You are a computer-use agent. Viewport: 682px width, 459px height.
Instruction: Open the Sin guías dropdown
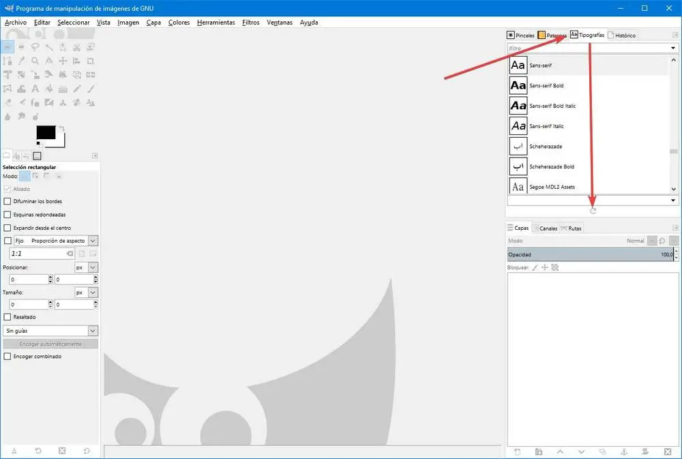[93, 331]
